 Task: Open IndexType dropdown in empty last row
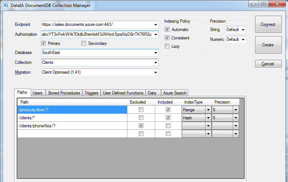pos(208,134)
